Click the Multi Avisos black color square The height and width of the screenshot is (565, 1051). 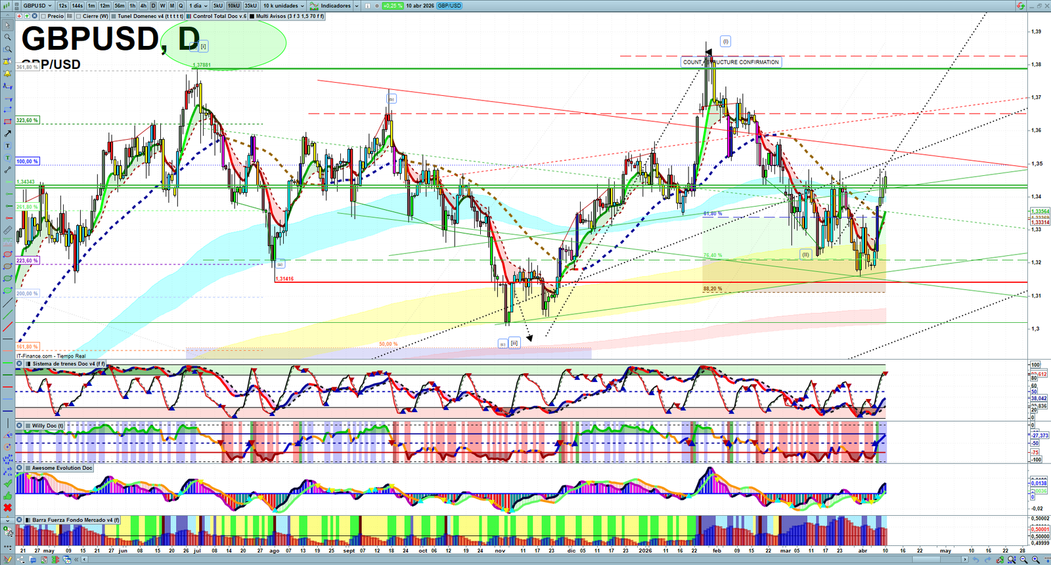coord(252,16)
